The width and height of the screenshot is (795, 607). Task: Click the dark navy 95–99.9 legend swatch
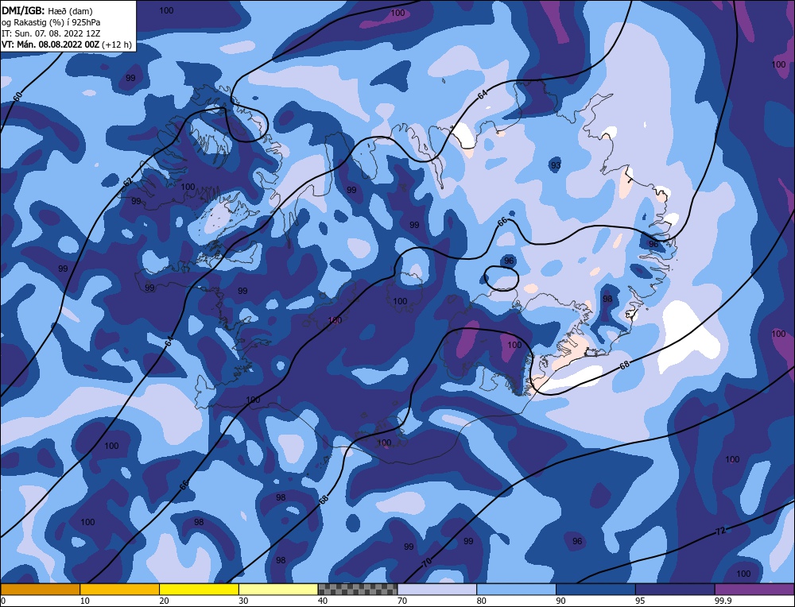coord(675,590)
